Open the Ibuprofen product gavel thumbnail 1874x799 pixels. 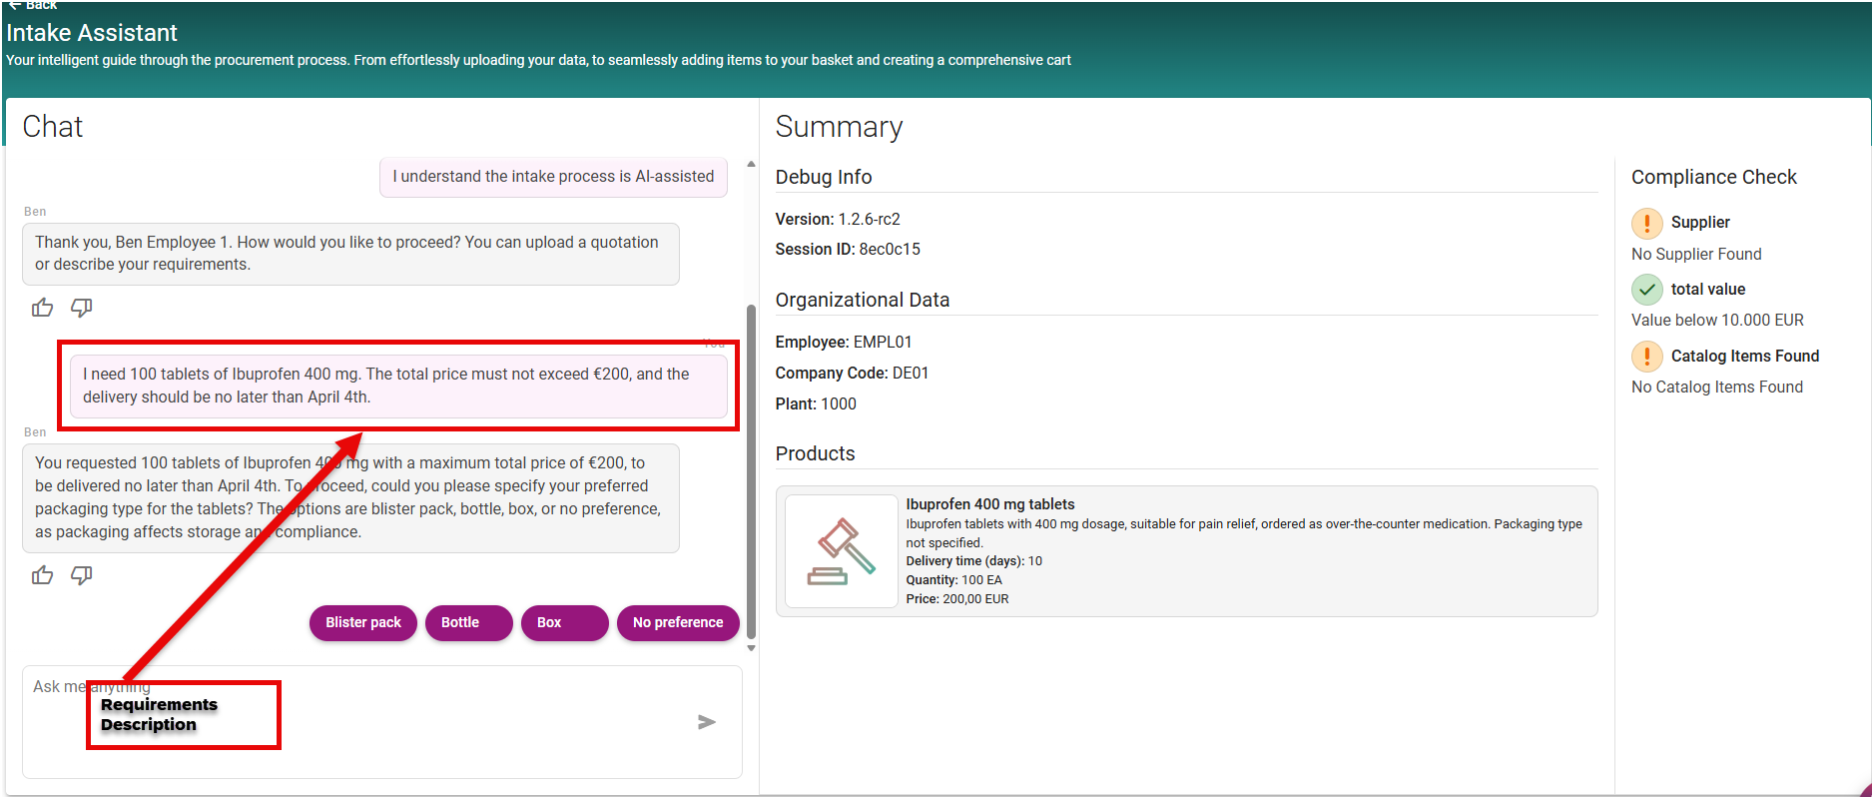pyautogui.click(x=841, y=551)
